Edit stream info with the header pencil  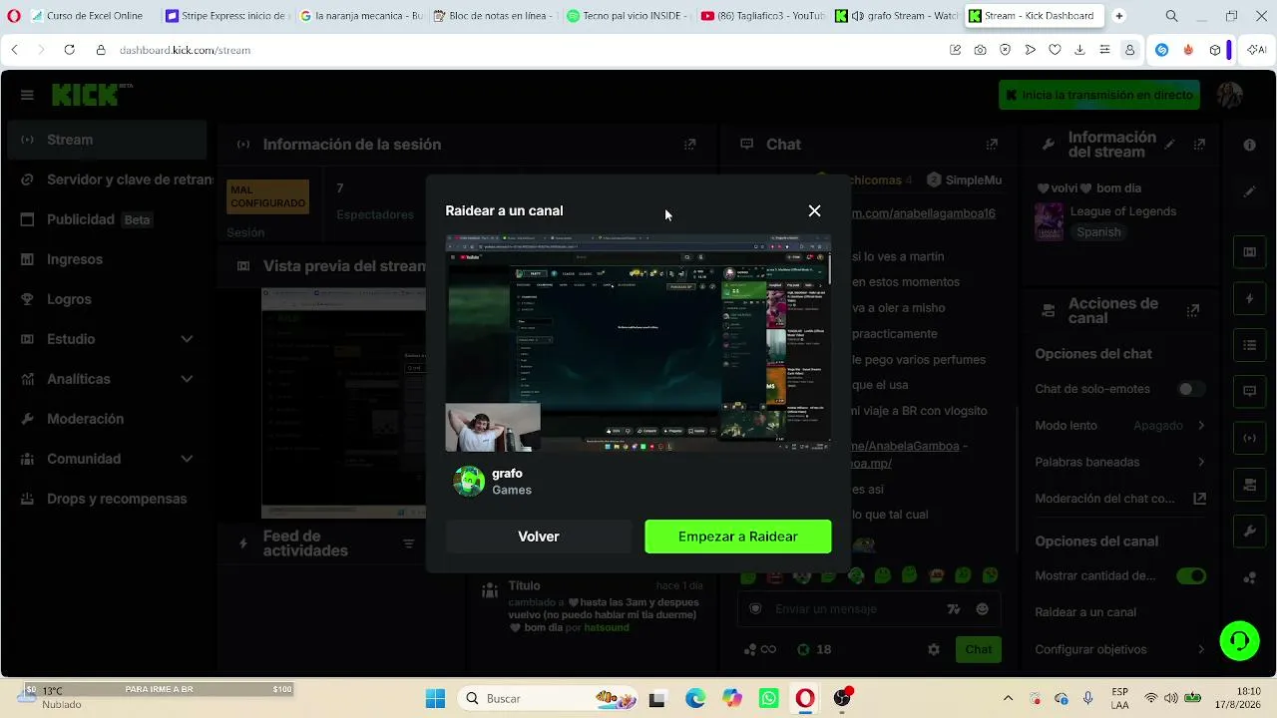[1170, 145]
